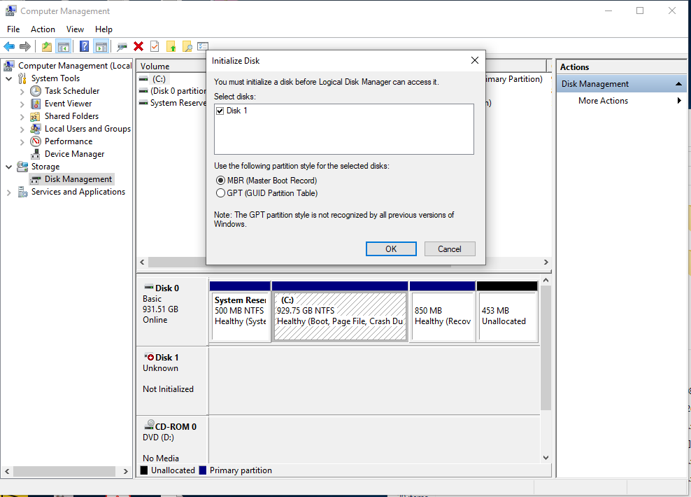Click console tree horizontal scroll right arrow
Image resolution: width=691 pixels, height=497 pixels.
pos(126,471)
